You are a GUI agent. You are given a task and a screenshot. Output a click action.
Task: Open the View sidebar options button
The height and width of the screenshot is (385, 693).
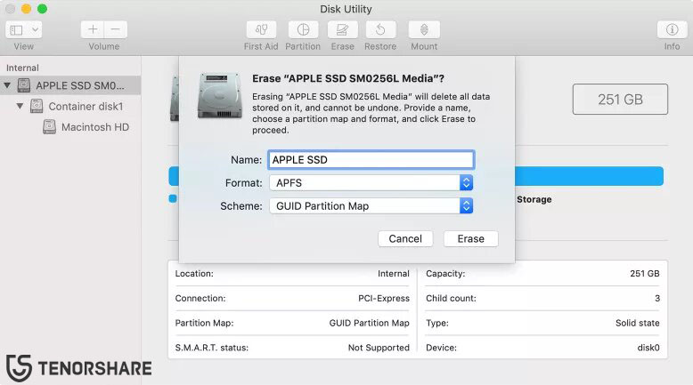16,30
